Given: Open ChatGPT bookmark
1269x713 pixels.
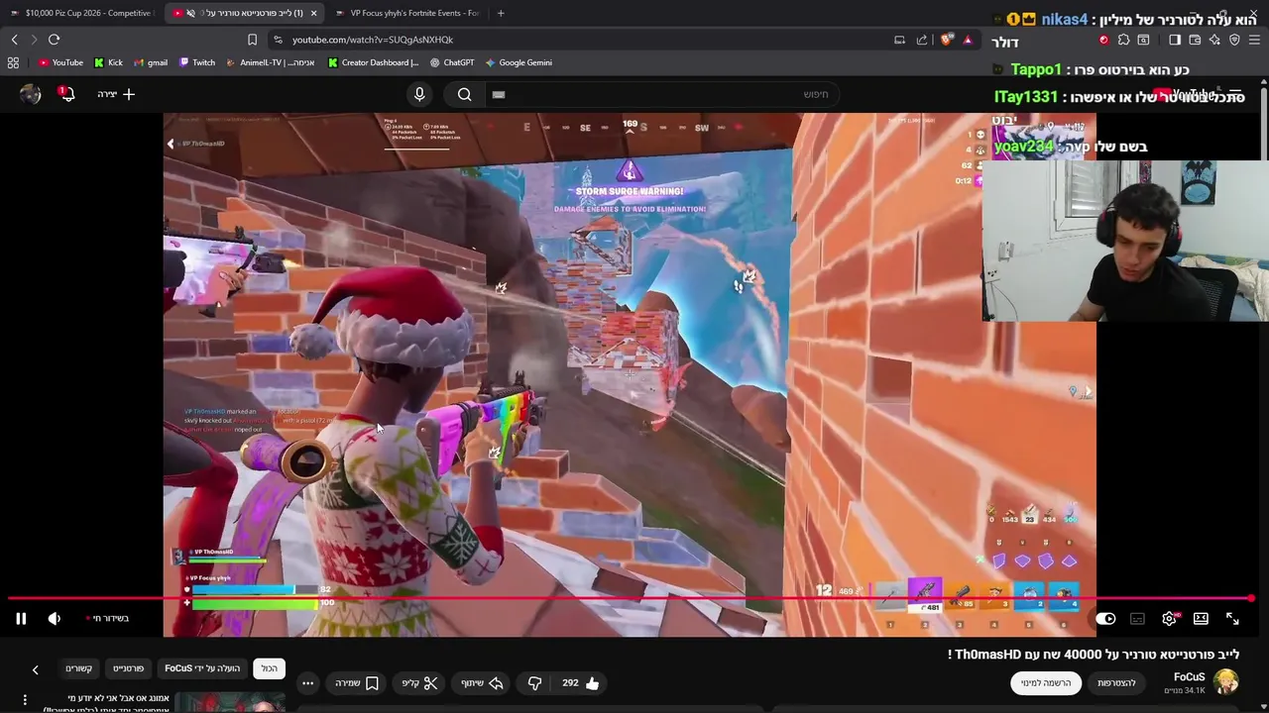Looking at the screenshot, I should [x=452, y=62].
